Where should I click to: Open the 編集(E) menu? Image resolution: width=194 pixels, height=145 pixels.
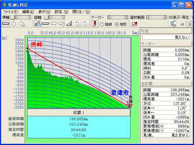click(x=28, y=12)
